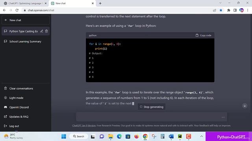Click the taskbar Search box
The width and height of the screenshot is (252, 141).
79,136
